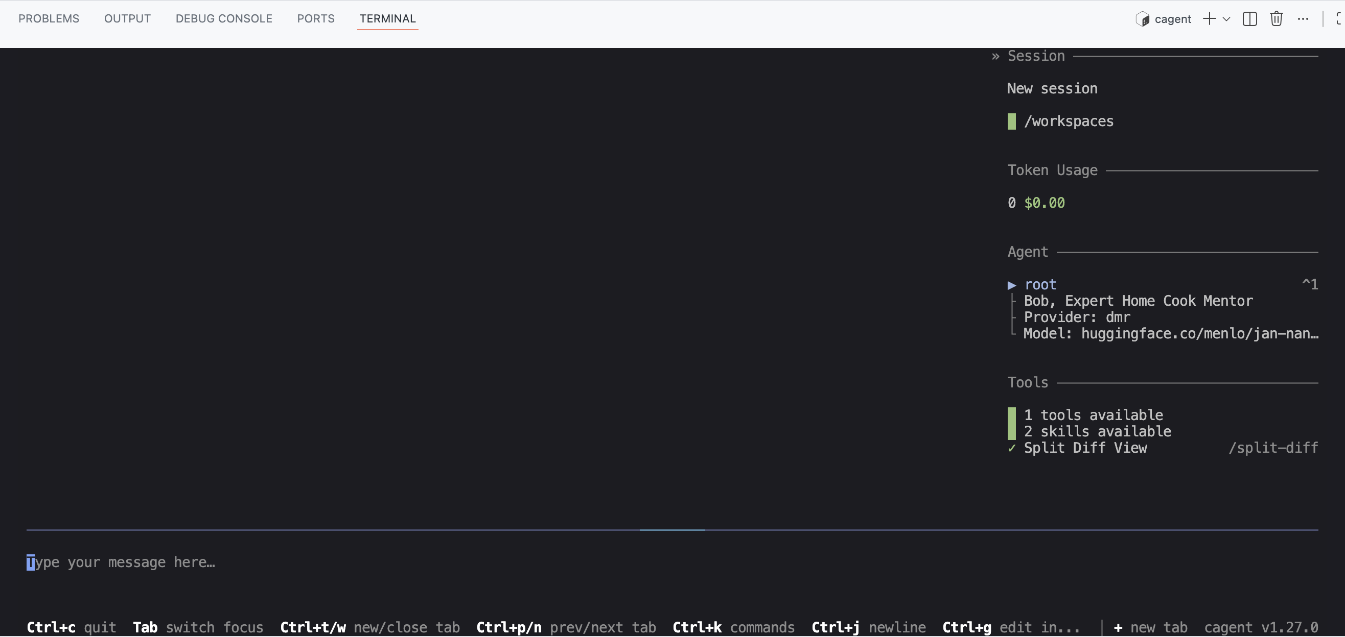The height and width of the screenshot is (637, 1345).
Task: Expand the root agent triangle
Action: coord(1012,285)
